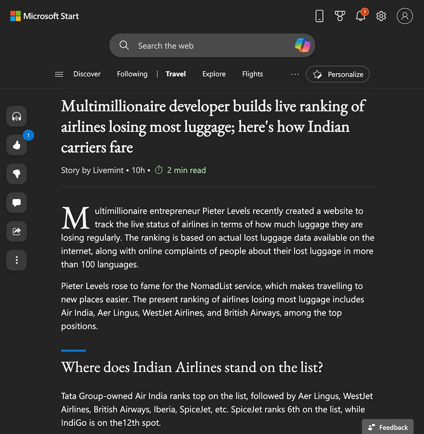Open the Microsoft Start home logo
This screenshot has width=424, height=434.
[44, 16]
